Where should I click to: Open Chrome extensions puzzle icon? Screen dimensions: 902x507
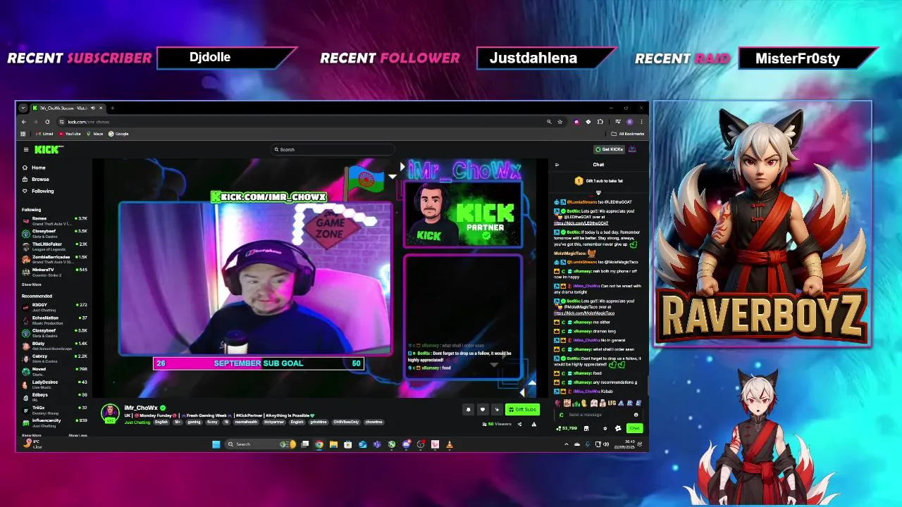(x=600, y=122)
